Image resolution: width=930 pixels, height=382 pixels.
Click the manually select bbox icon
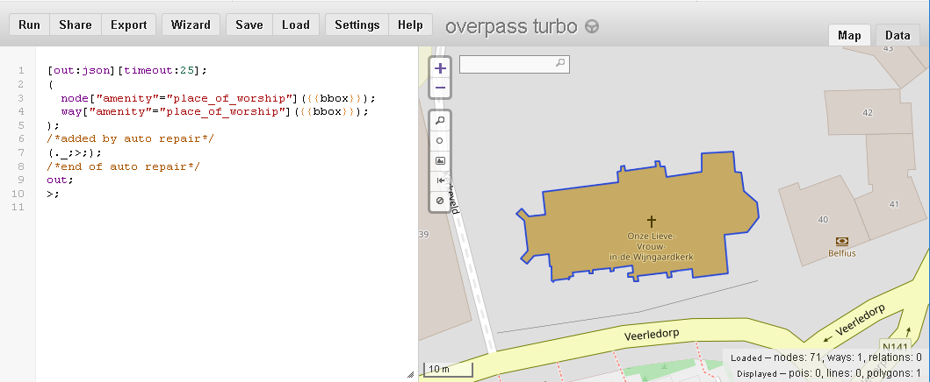point(440,161)
